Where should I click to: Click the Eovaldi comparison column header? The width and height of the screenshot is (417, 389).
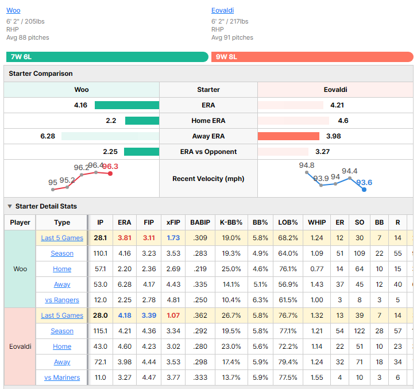tap(335, 90)
